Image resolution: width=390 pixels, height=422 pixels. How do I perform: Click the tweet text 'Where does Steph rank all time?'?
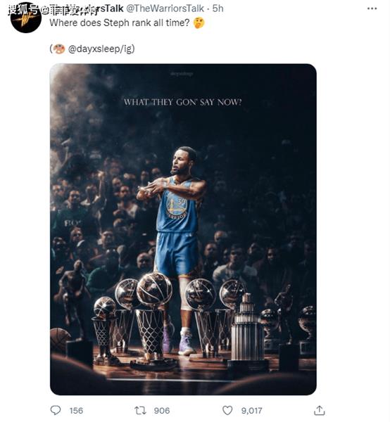(x=120, y=23)
